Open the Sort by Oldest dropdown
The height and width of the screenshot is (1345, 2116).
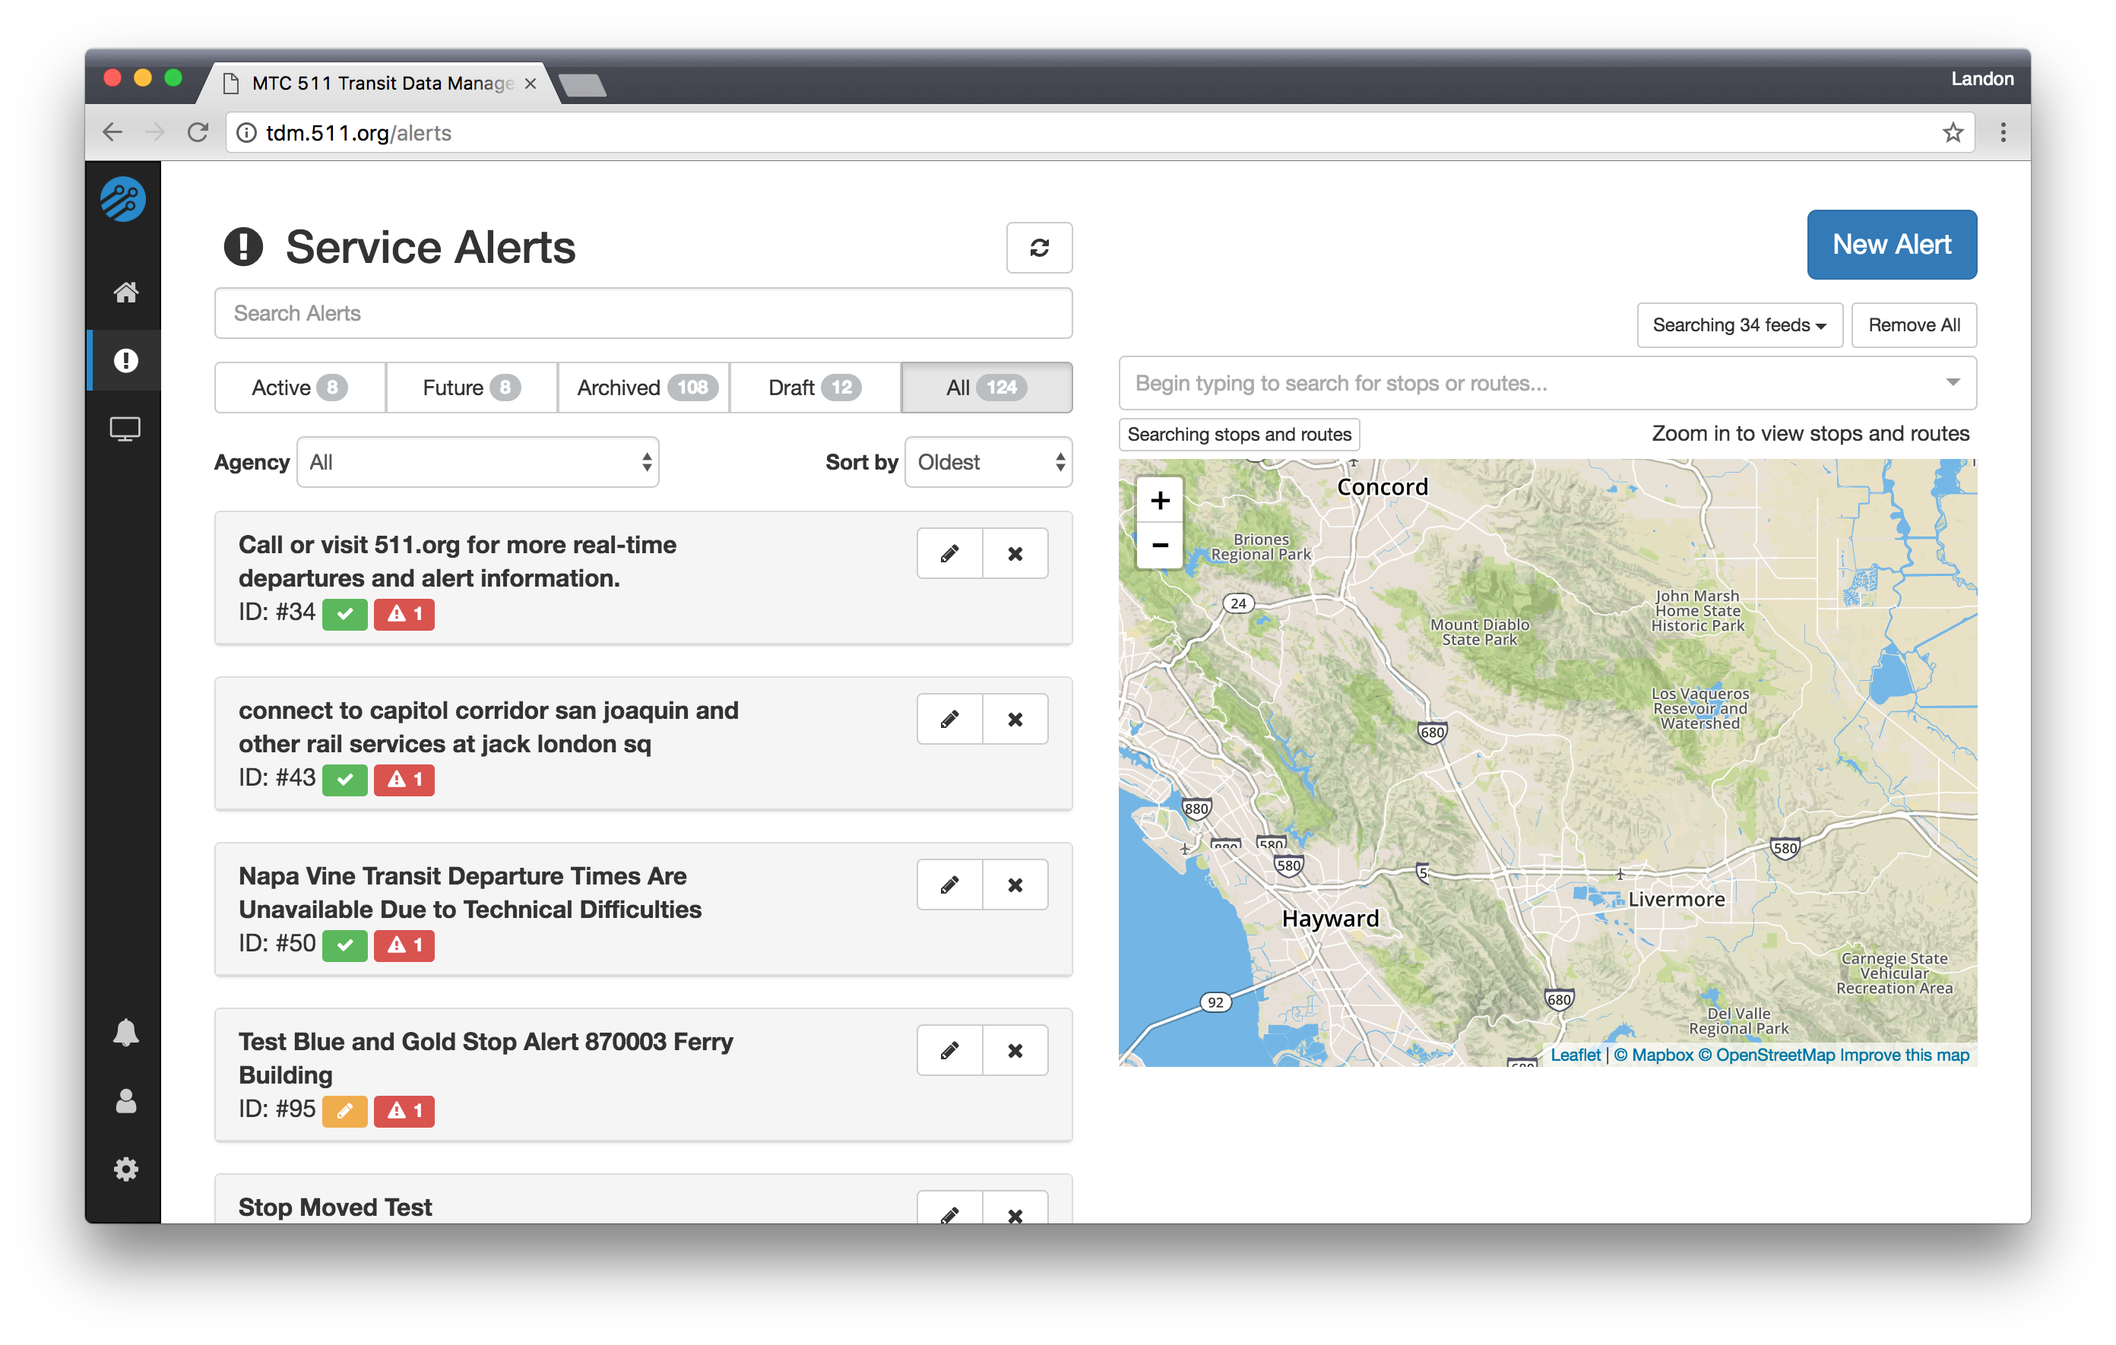coord(989,462)
